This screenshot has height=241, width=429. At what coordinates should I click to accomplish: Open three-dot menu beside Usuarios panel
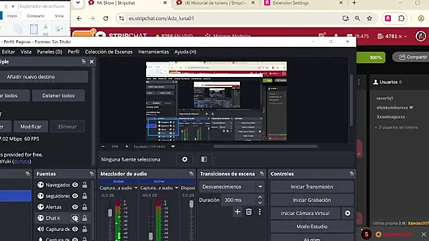359,82
